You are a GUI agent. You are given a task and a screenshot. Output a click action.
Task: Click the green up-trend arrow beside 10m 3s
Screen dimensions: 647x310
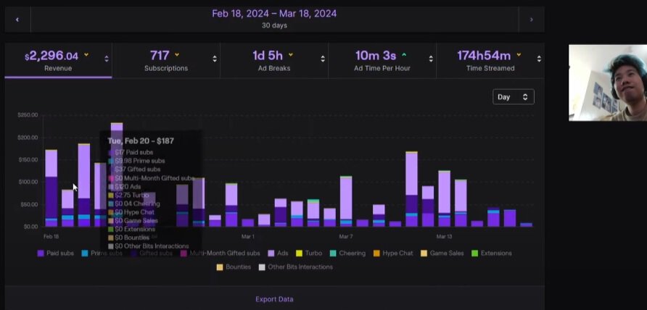[404, 55]
